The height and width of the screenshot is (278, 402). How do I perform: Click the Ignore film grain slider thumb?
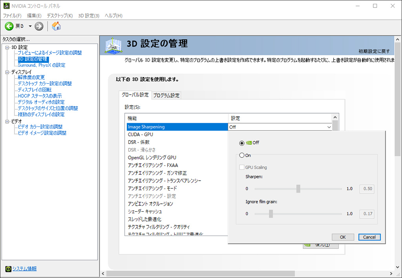[x=271, y=214]
